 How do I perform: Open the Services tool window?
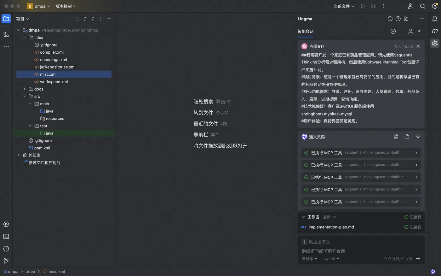(x=6, y=224)
